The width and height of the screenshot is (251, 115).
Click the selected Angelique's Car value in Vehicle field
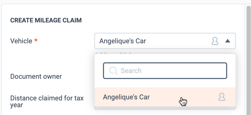click(x=123, y=41)
